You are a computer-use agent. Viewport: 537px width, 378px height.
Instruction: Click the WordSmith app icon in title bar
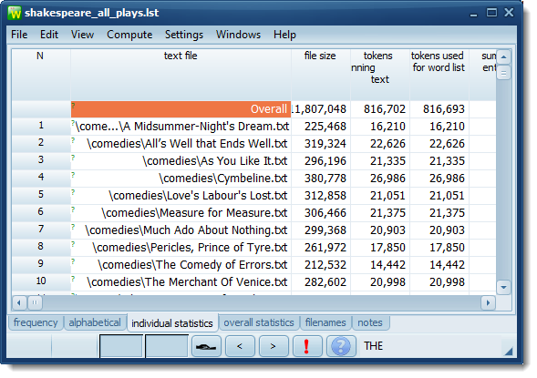pos(15,13)
